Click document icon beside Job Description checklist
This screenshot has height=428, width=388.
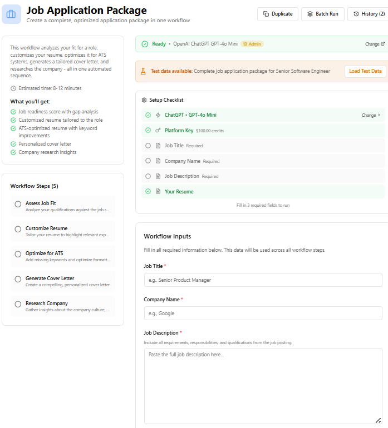[158, 176]
